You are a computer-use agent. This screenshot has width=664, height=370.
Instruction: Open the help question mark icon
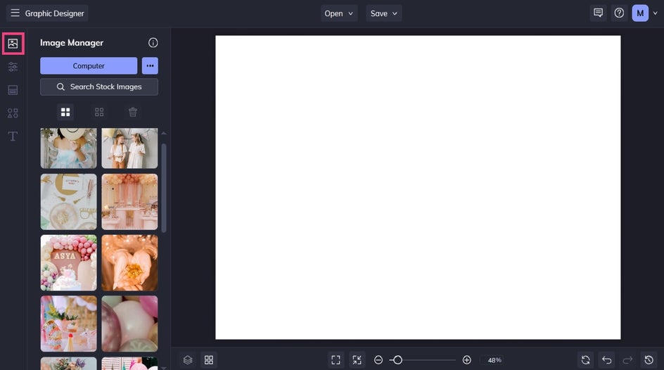coord(619,13)
